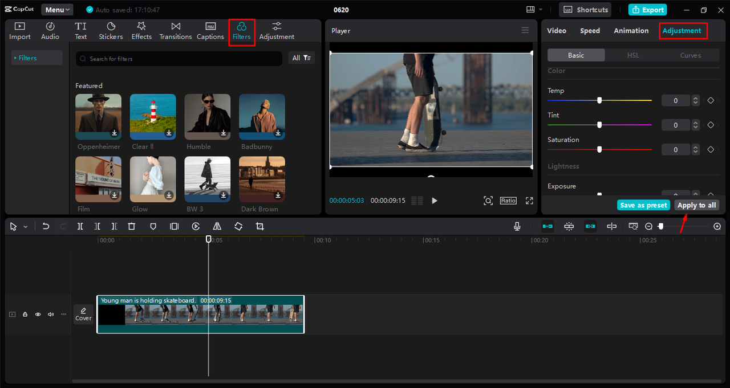Add keyframe for Saturation
The image size is (730, 388).
pyautogui.click(x=711, y=149)
